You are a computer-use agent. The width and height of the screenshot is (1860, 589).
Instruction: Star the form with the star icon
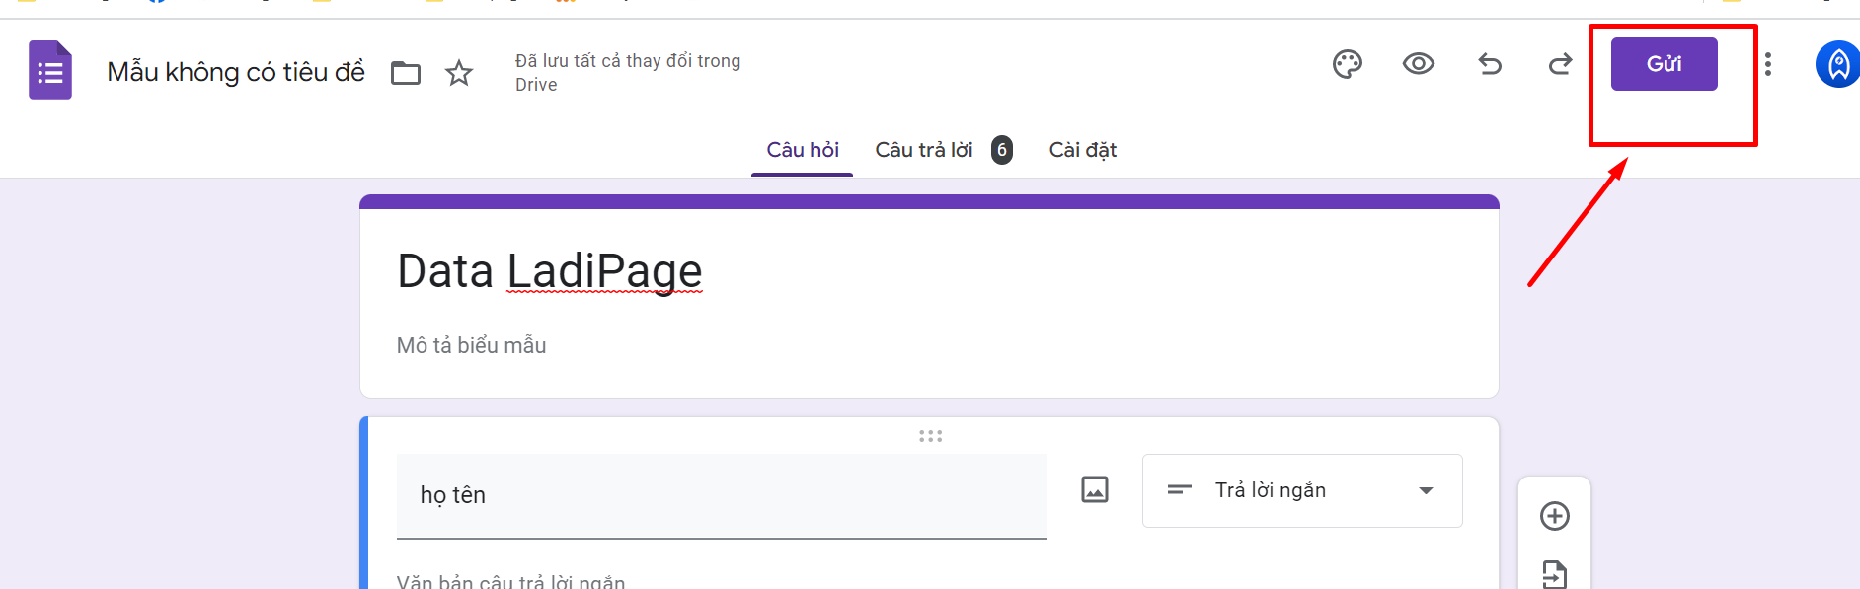(x=459, y=73)
